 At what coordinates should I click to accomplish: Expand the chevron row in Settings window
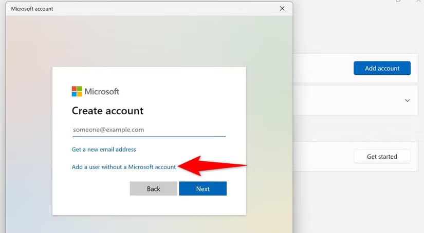(x=407, y=100)
